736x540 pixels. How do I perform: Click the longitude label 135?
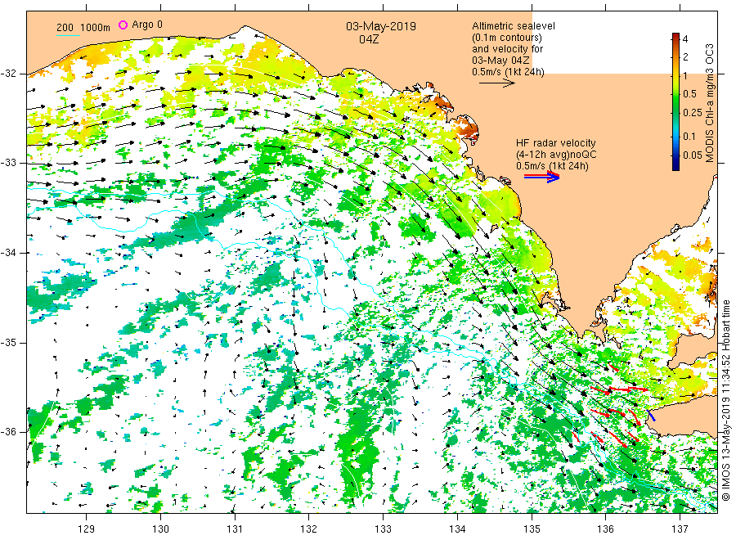(x=532, y=529)
